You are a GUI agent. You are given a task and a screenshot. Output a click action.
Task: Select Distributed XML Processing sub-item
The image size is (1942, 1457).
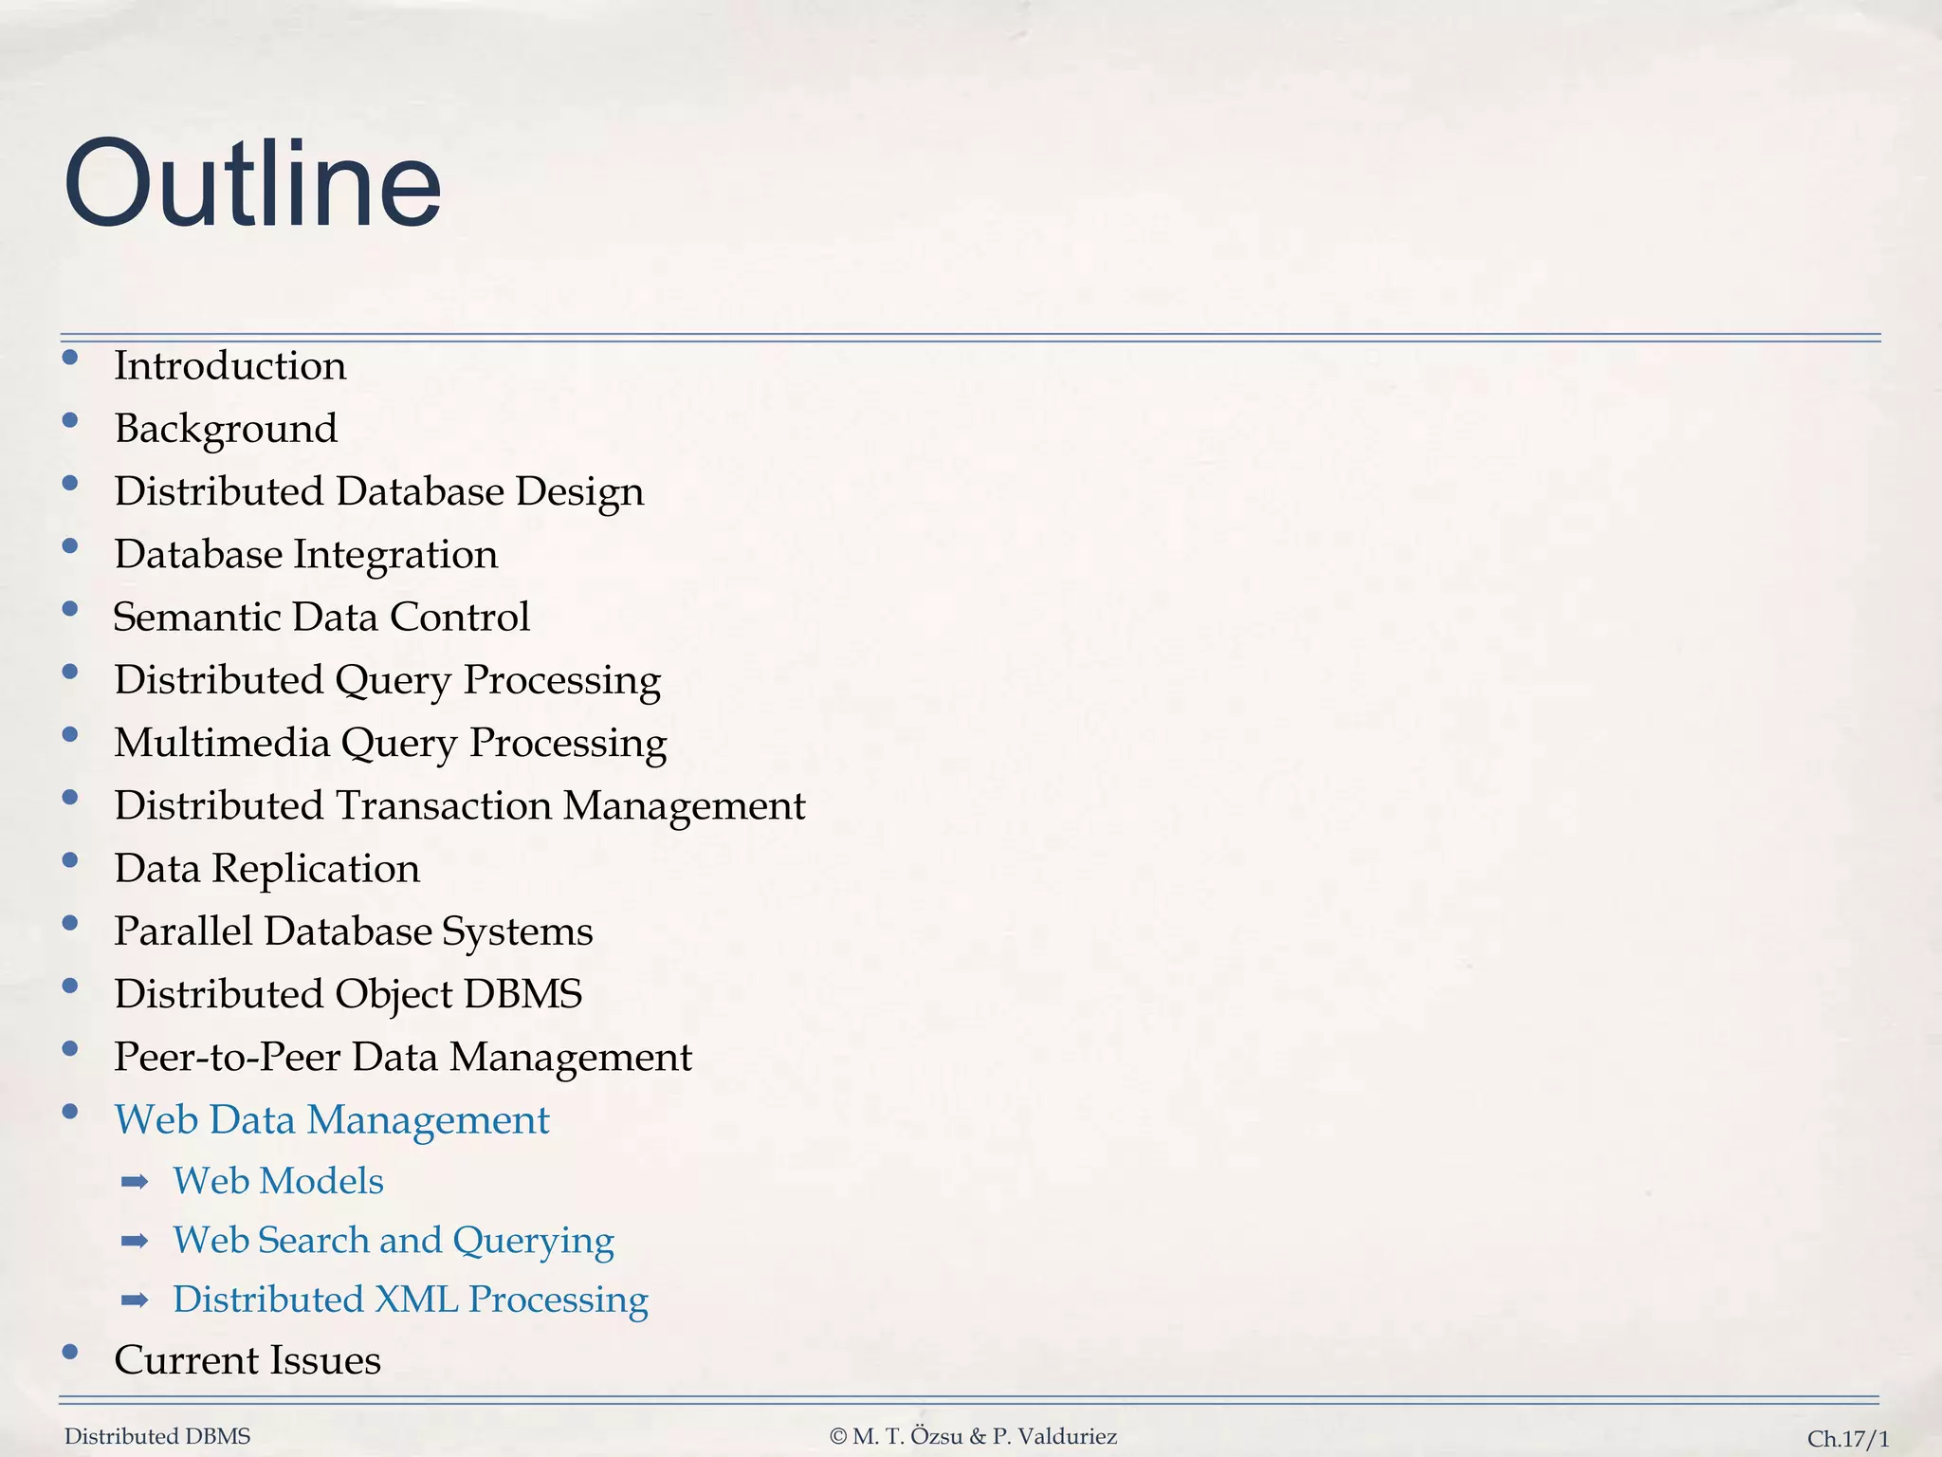tap(410, 1300)
